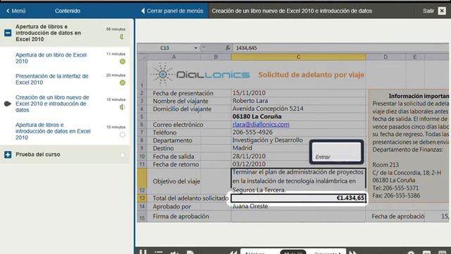Click the current-lesson arrow marker in the sidebar
Image resolution: width=451 pixels, height=254 pixels.
(8, 104)
